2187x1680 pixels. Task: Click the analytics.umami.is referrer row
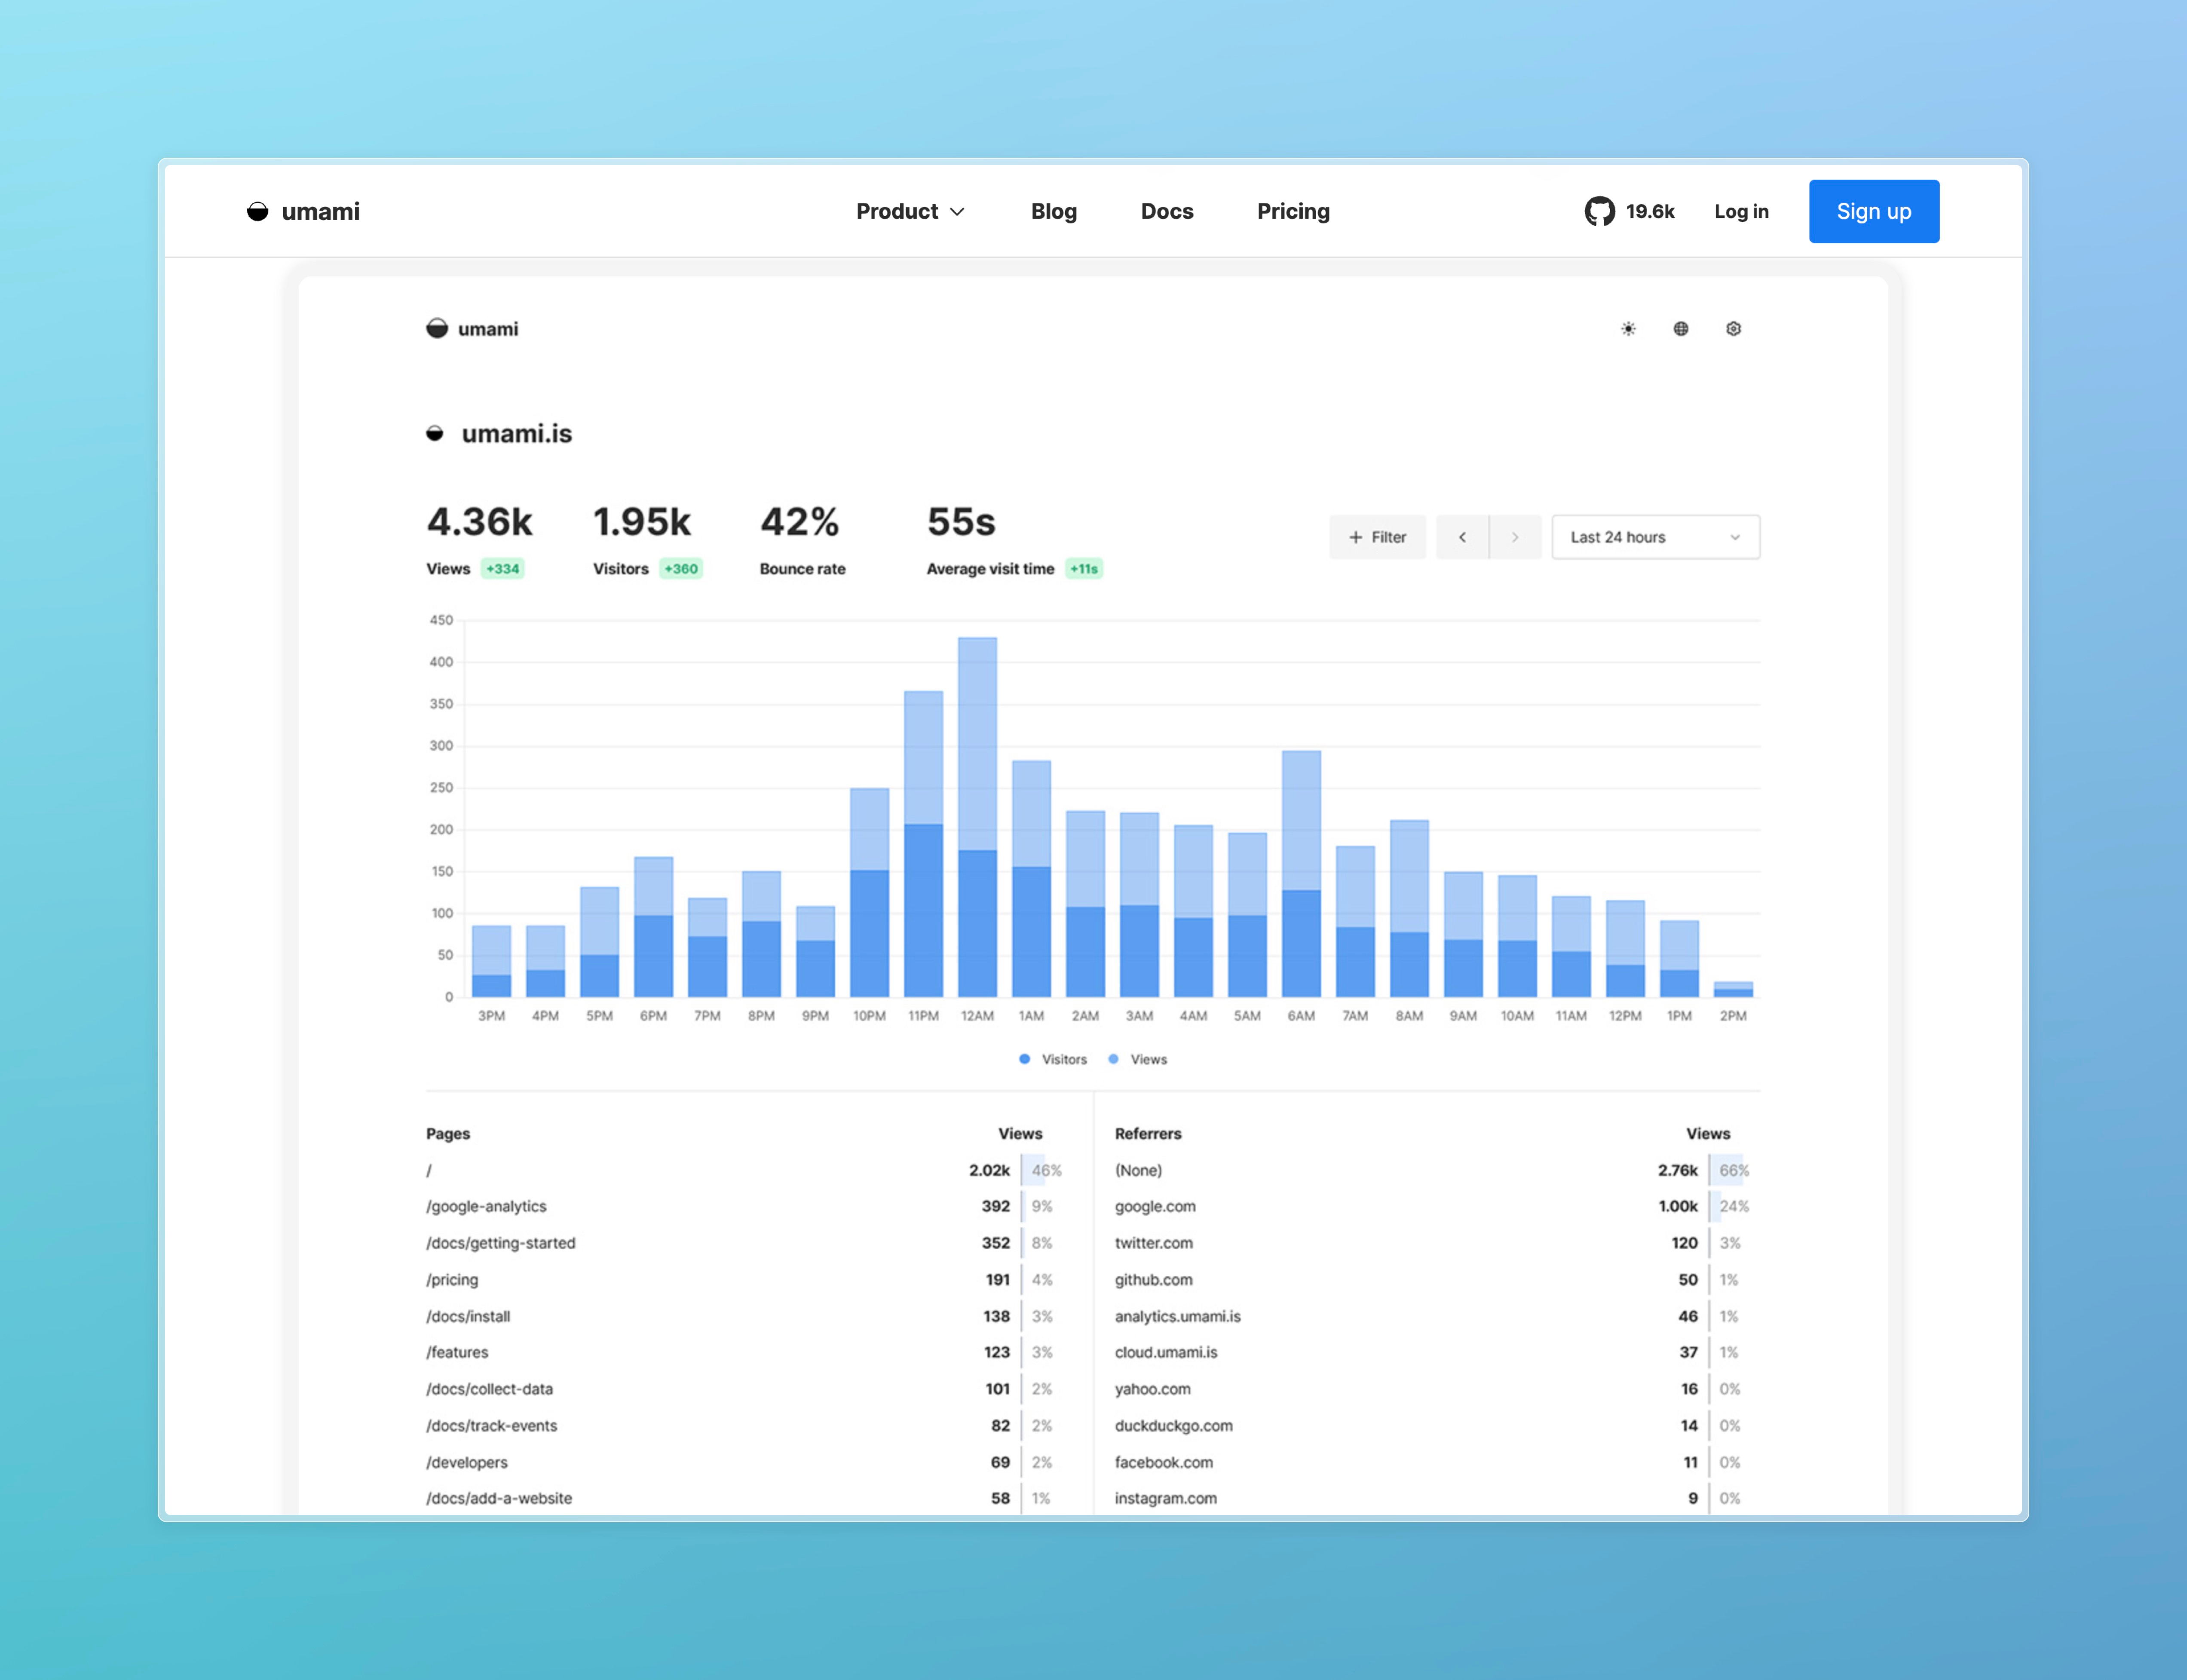coord(1433,1316)
